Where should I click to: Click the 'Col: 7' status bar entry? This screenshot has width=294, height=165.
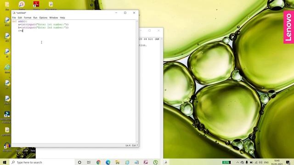[135, 145]
